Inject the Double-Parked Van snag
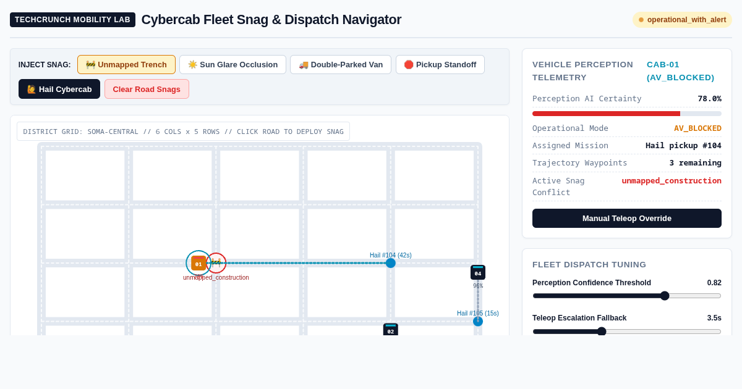The image size is (742, 389). pyautogui.click(x=341, y=64)
